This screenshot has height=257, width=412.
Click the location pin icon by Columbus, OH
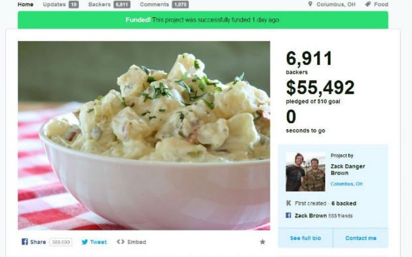tap(310, 4)
